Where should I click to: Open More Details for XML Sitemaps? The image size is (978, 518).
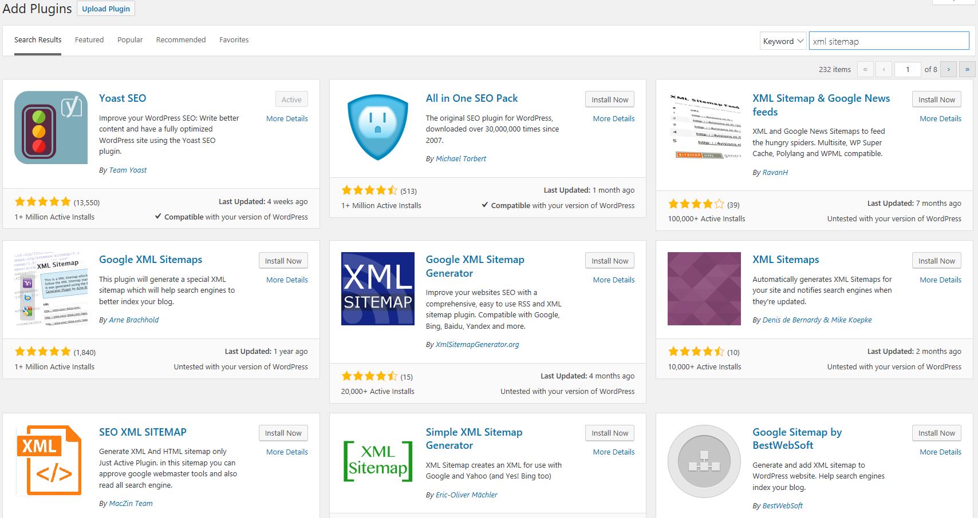[x=940, y=280]
